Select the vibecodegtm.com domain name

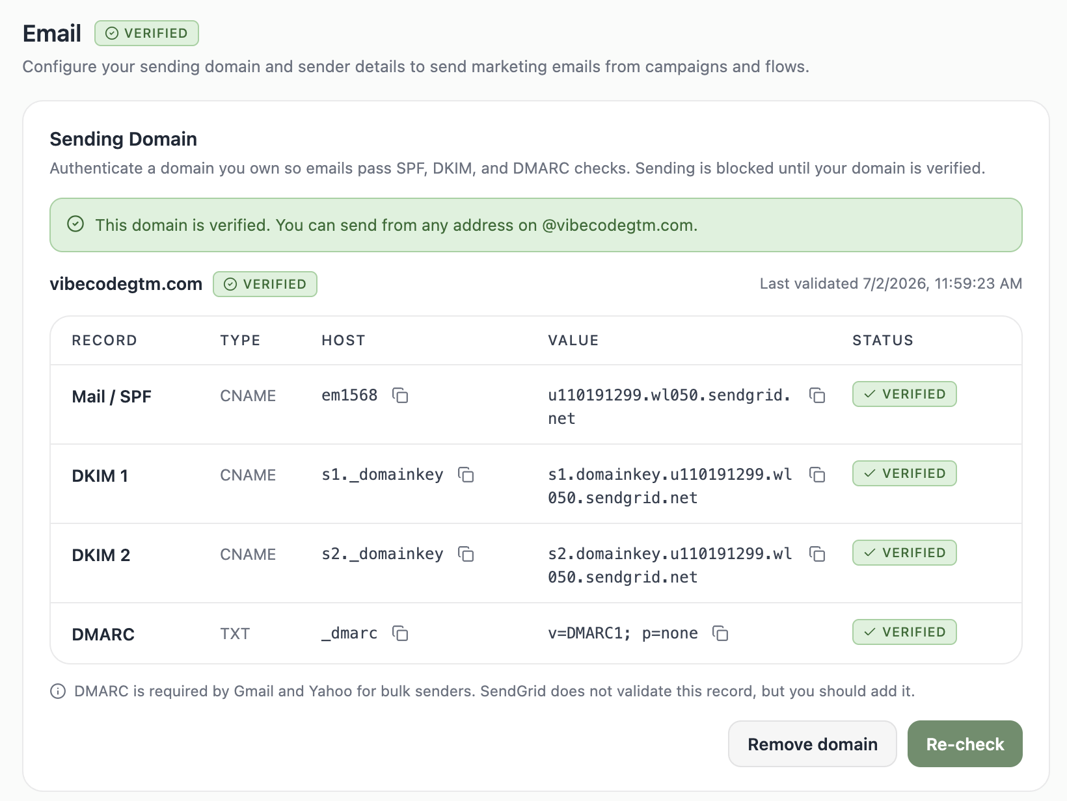point(126,284)
